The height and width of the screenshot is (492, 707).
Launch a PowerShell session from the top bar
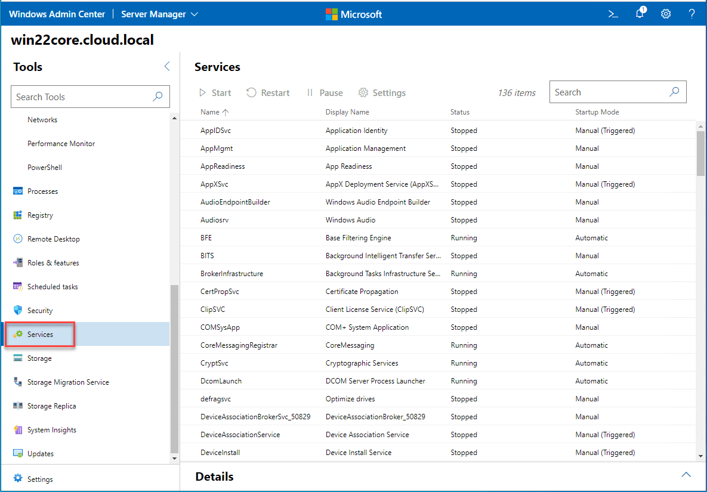click(613, 13)
